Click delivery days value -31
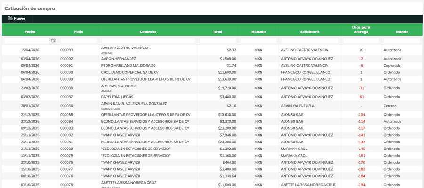 tap(361, 88)
